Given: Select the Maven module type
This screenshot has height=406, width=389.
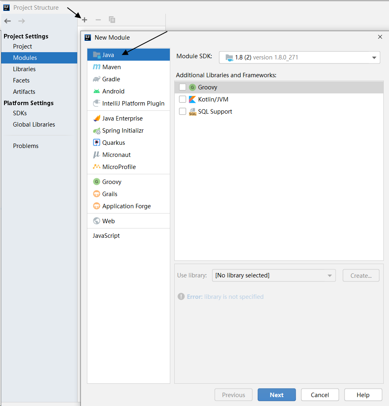Looking at the screenshot, I should [x=129, y=67].
